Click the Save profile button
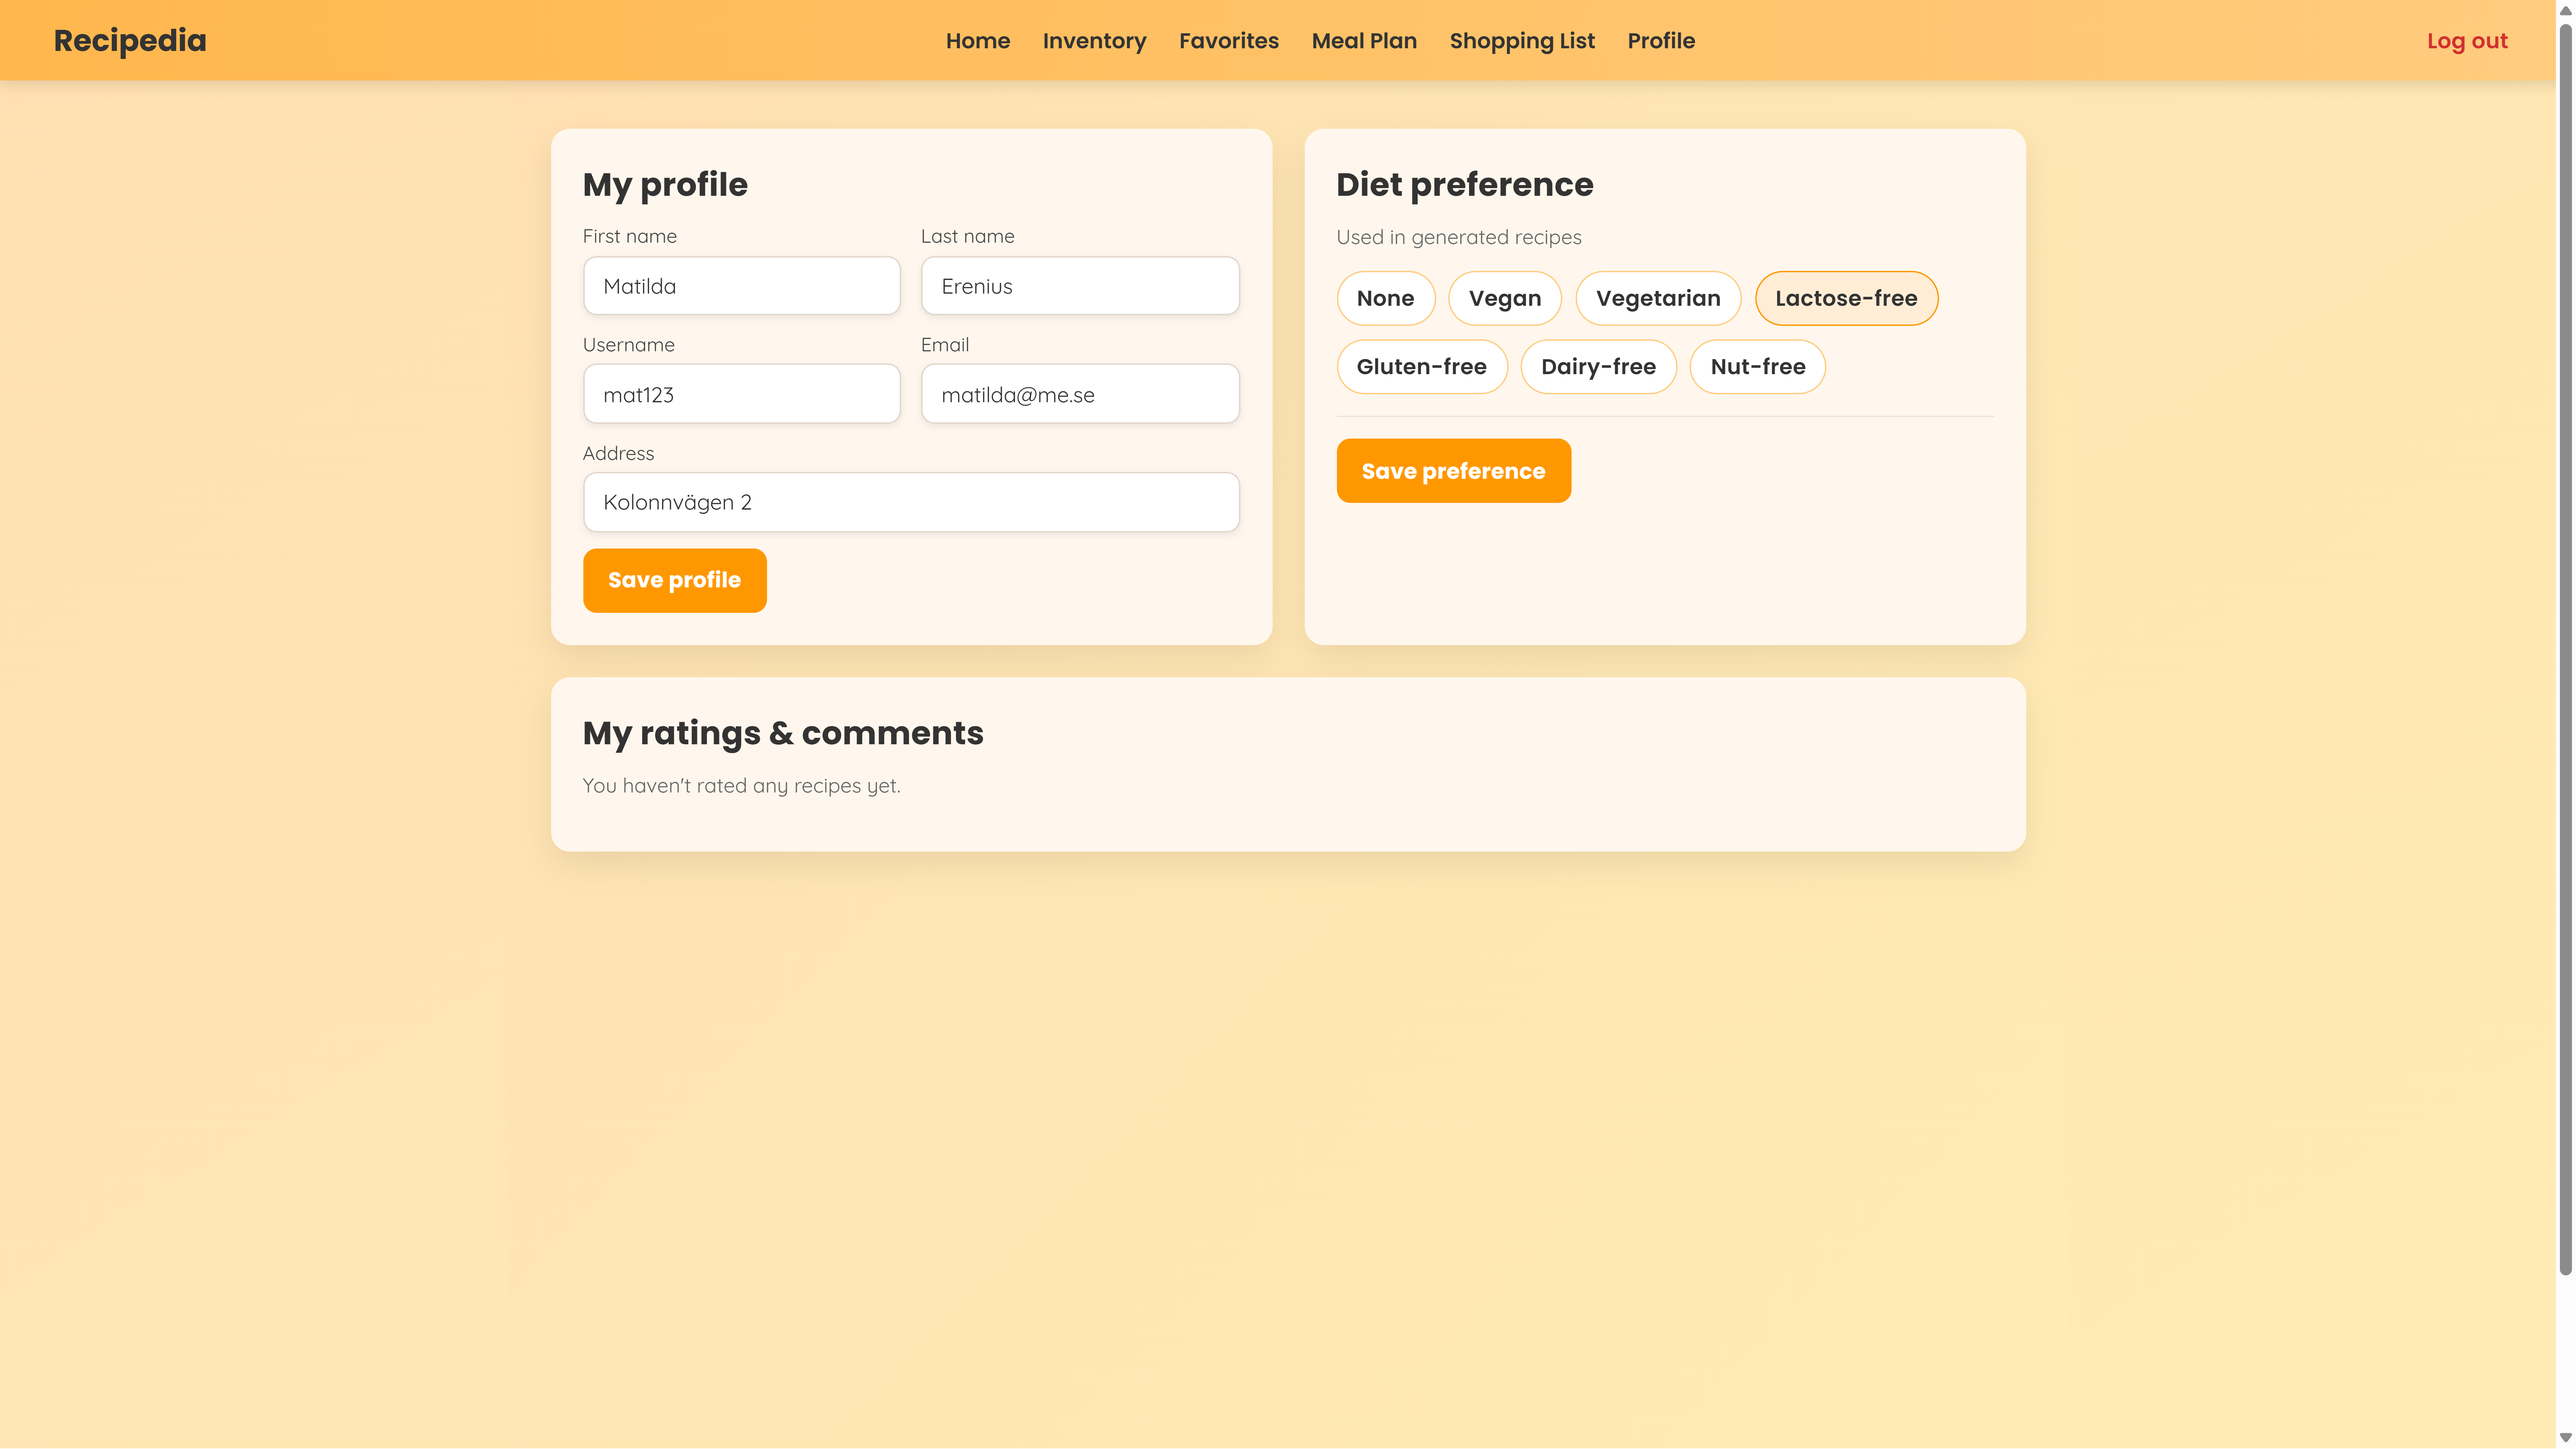2576x1449 pixels. click(674, 580)
